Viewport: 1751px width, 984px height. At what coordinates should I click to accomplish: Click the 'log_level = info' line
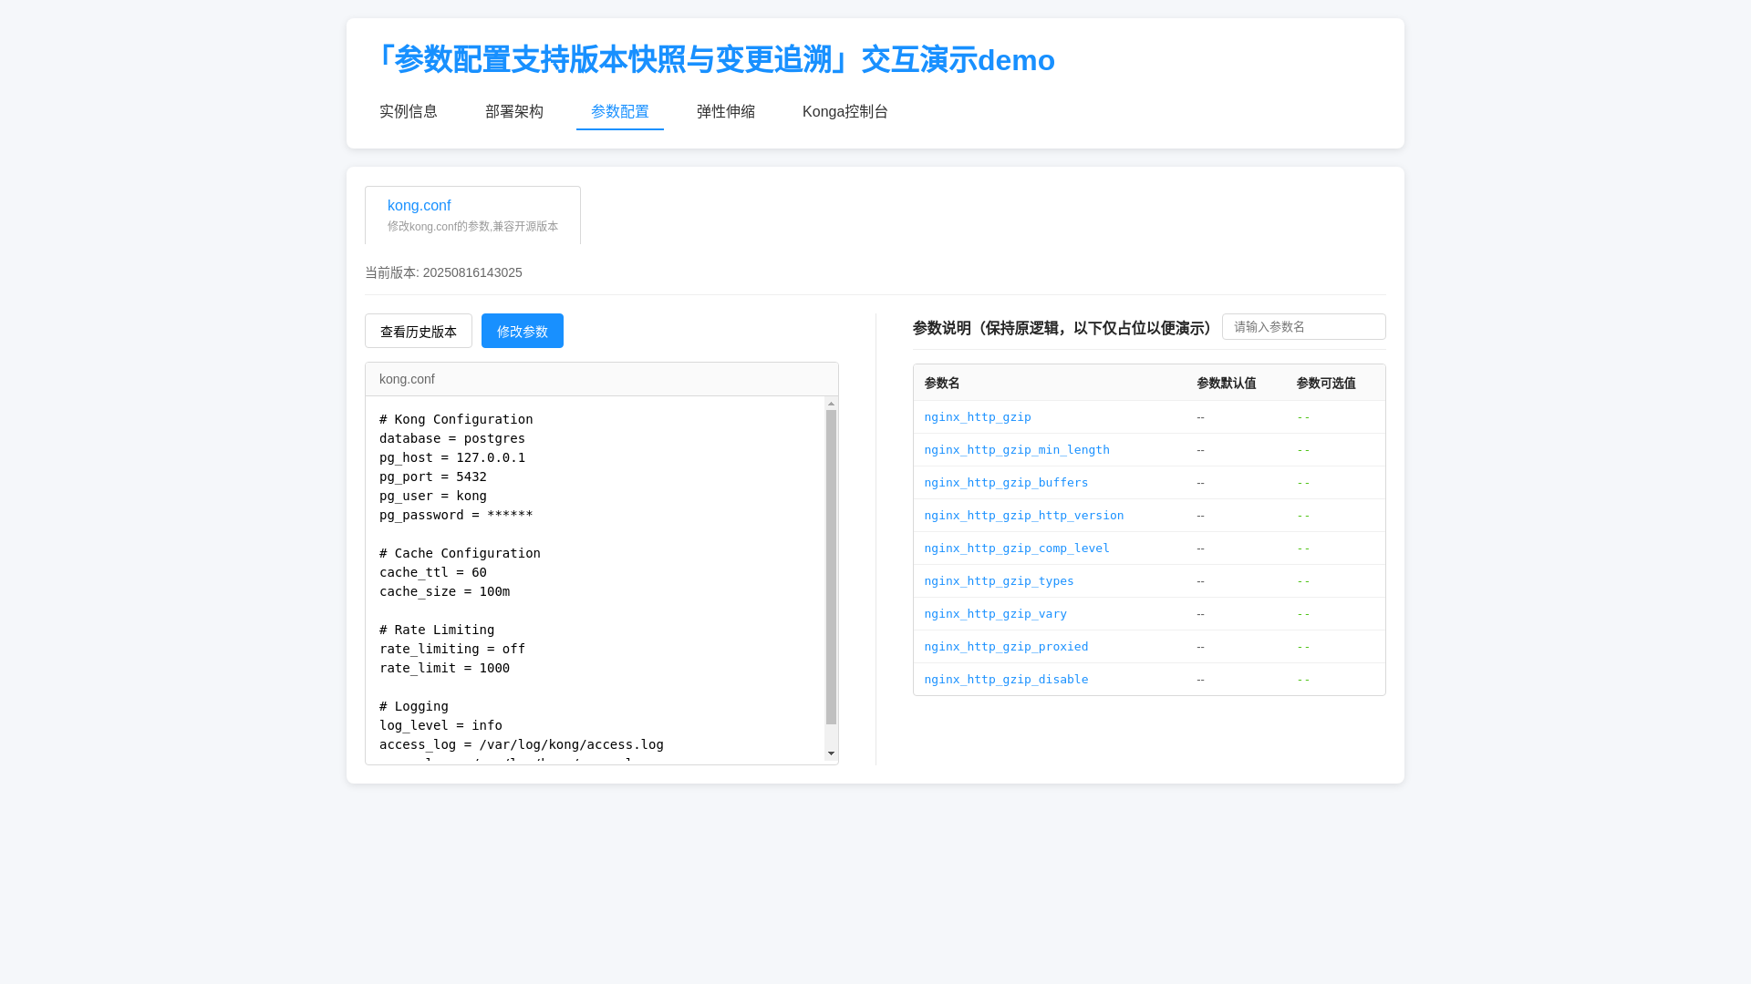[x=440, y=725]
